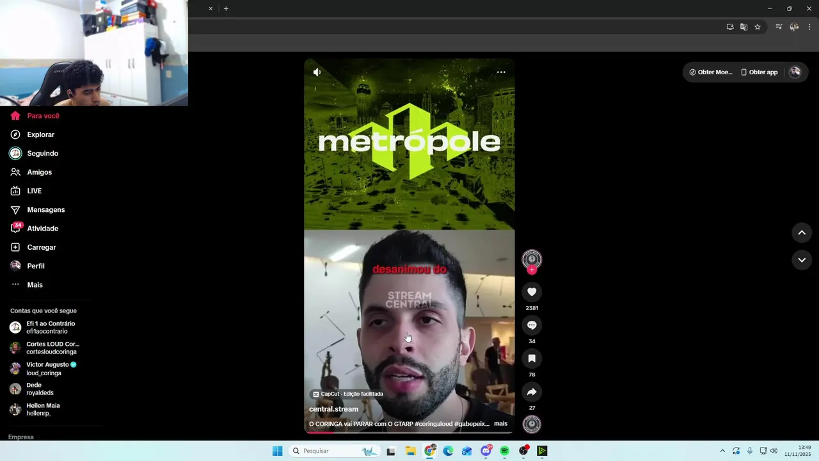Follow the creator with the red plus badge

pyautogui.click(x=532, y=270)
